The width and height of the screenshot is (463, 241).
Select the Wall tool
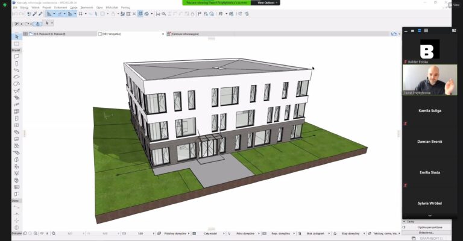click(17, 57)
